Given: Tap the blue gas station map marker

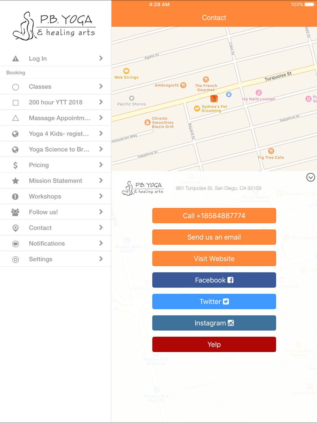Looking at the screenshot, I should pyautogui.click(x=229, y=94).
